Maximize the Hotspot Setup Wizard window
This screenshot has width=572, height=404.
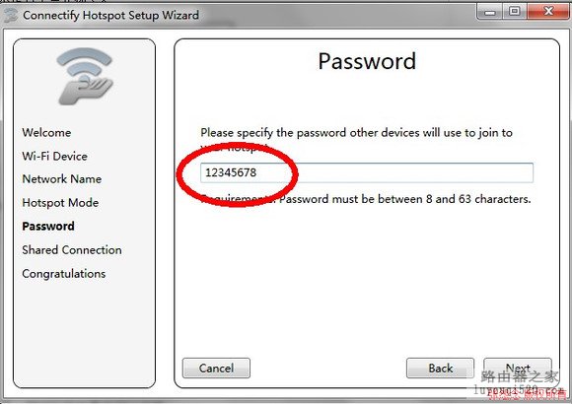[x=515, y=12]
